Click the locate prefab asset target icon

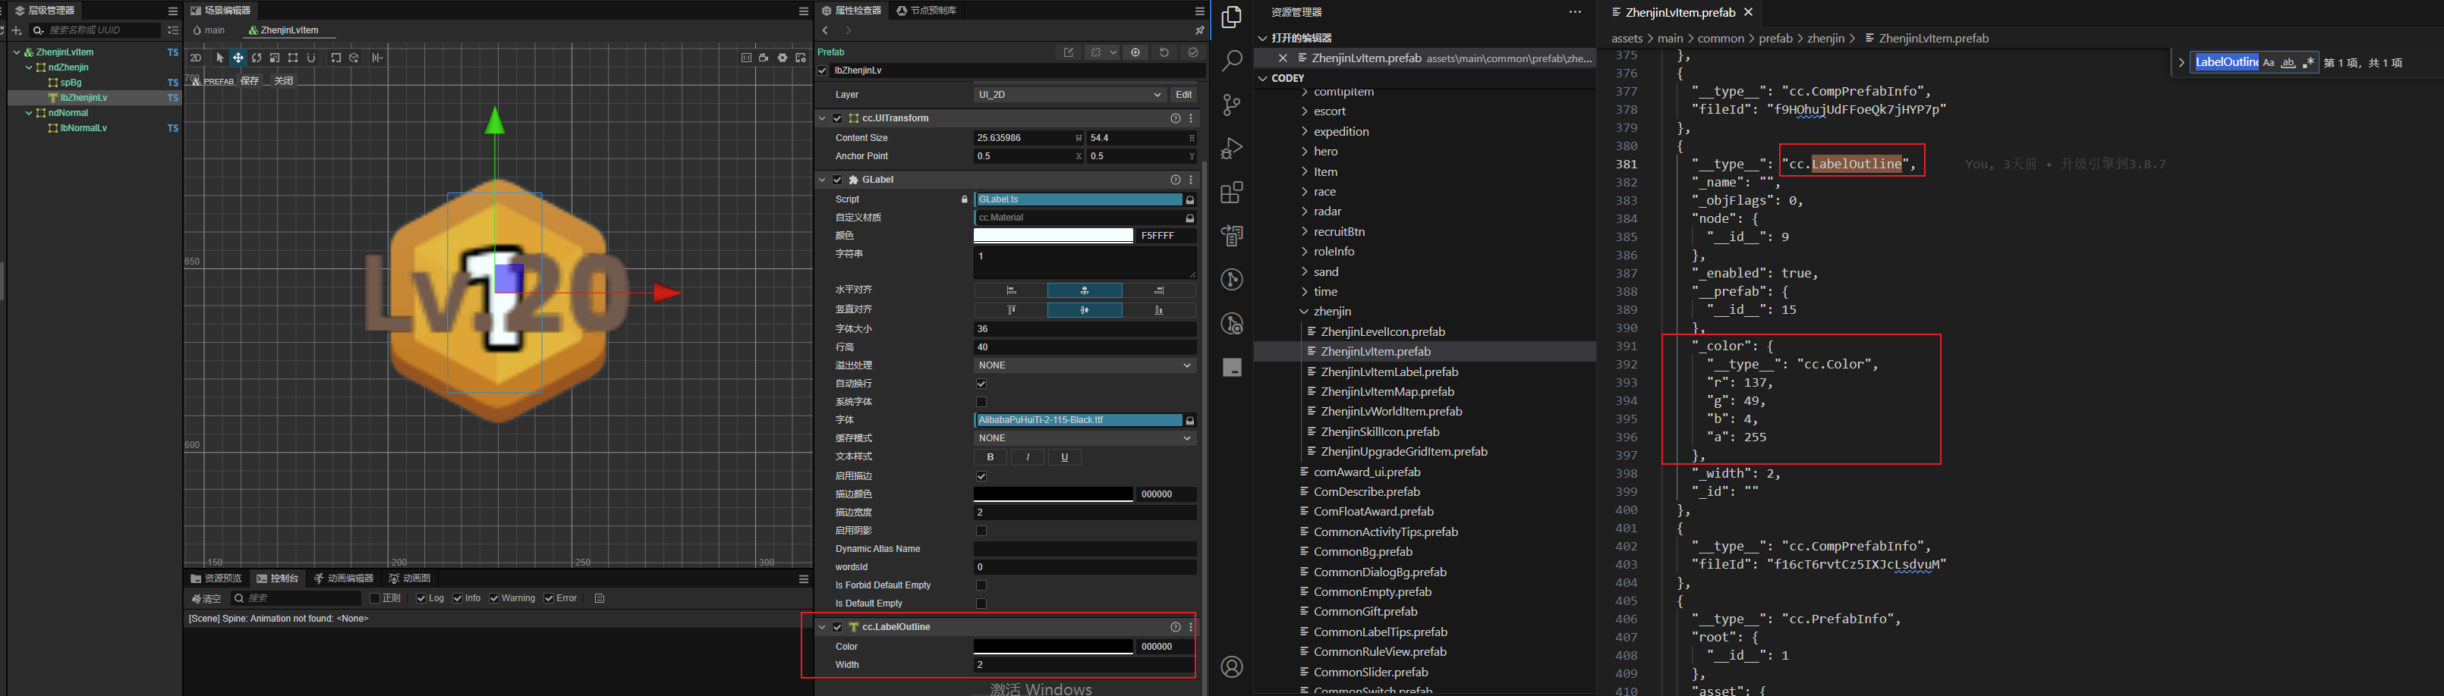click(1135, 52)
